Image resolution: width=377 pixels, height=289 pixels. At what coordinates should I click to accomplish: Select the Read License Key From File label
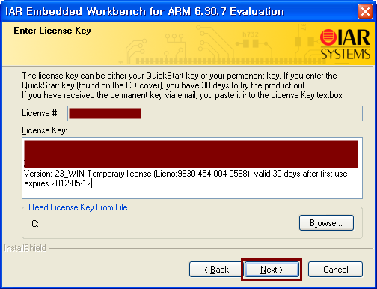pyautogui.click(x=78, y=207)
